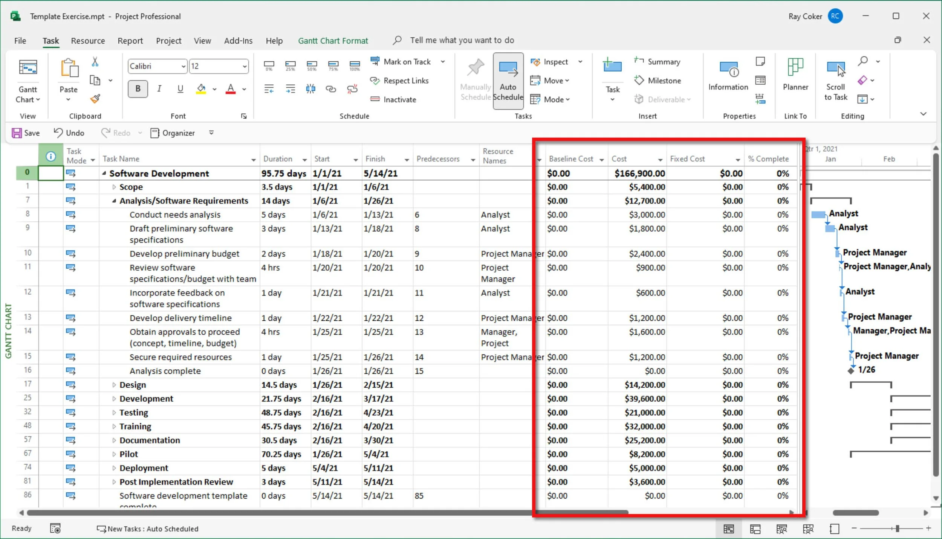The image size is (942, 539).
Task: Switch to Task Usage view in status bar
Action: [755, 529]
